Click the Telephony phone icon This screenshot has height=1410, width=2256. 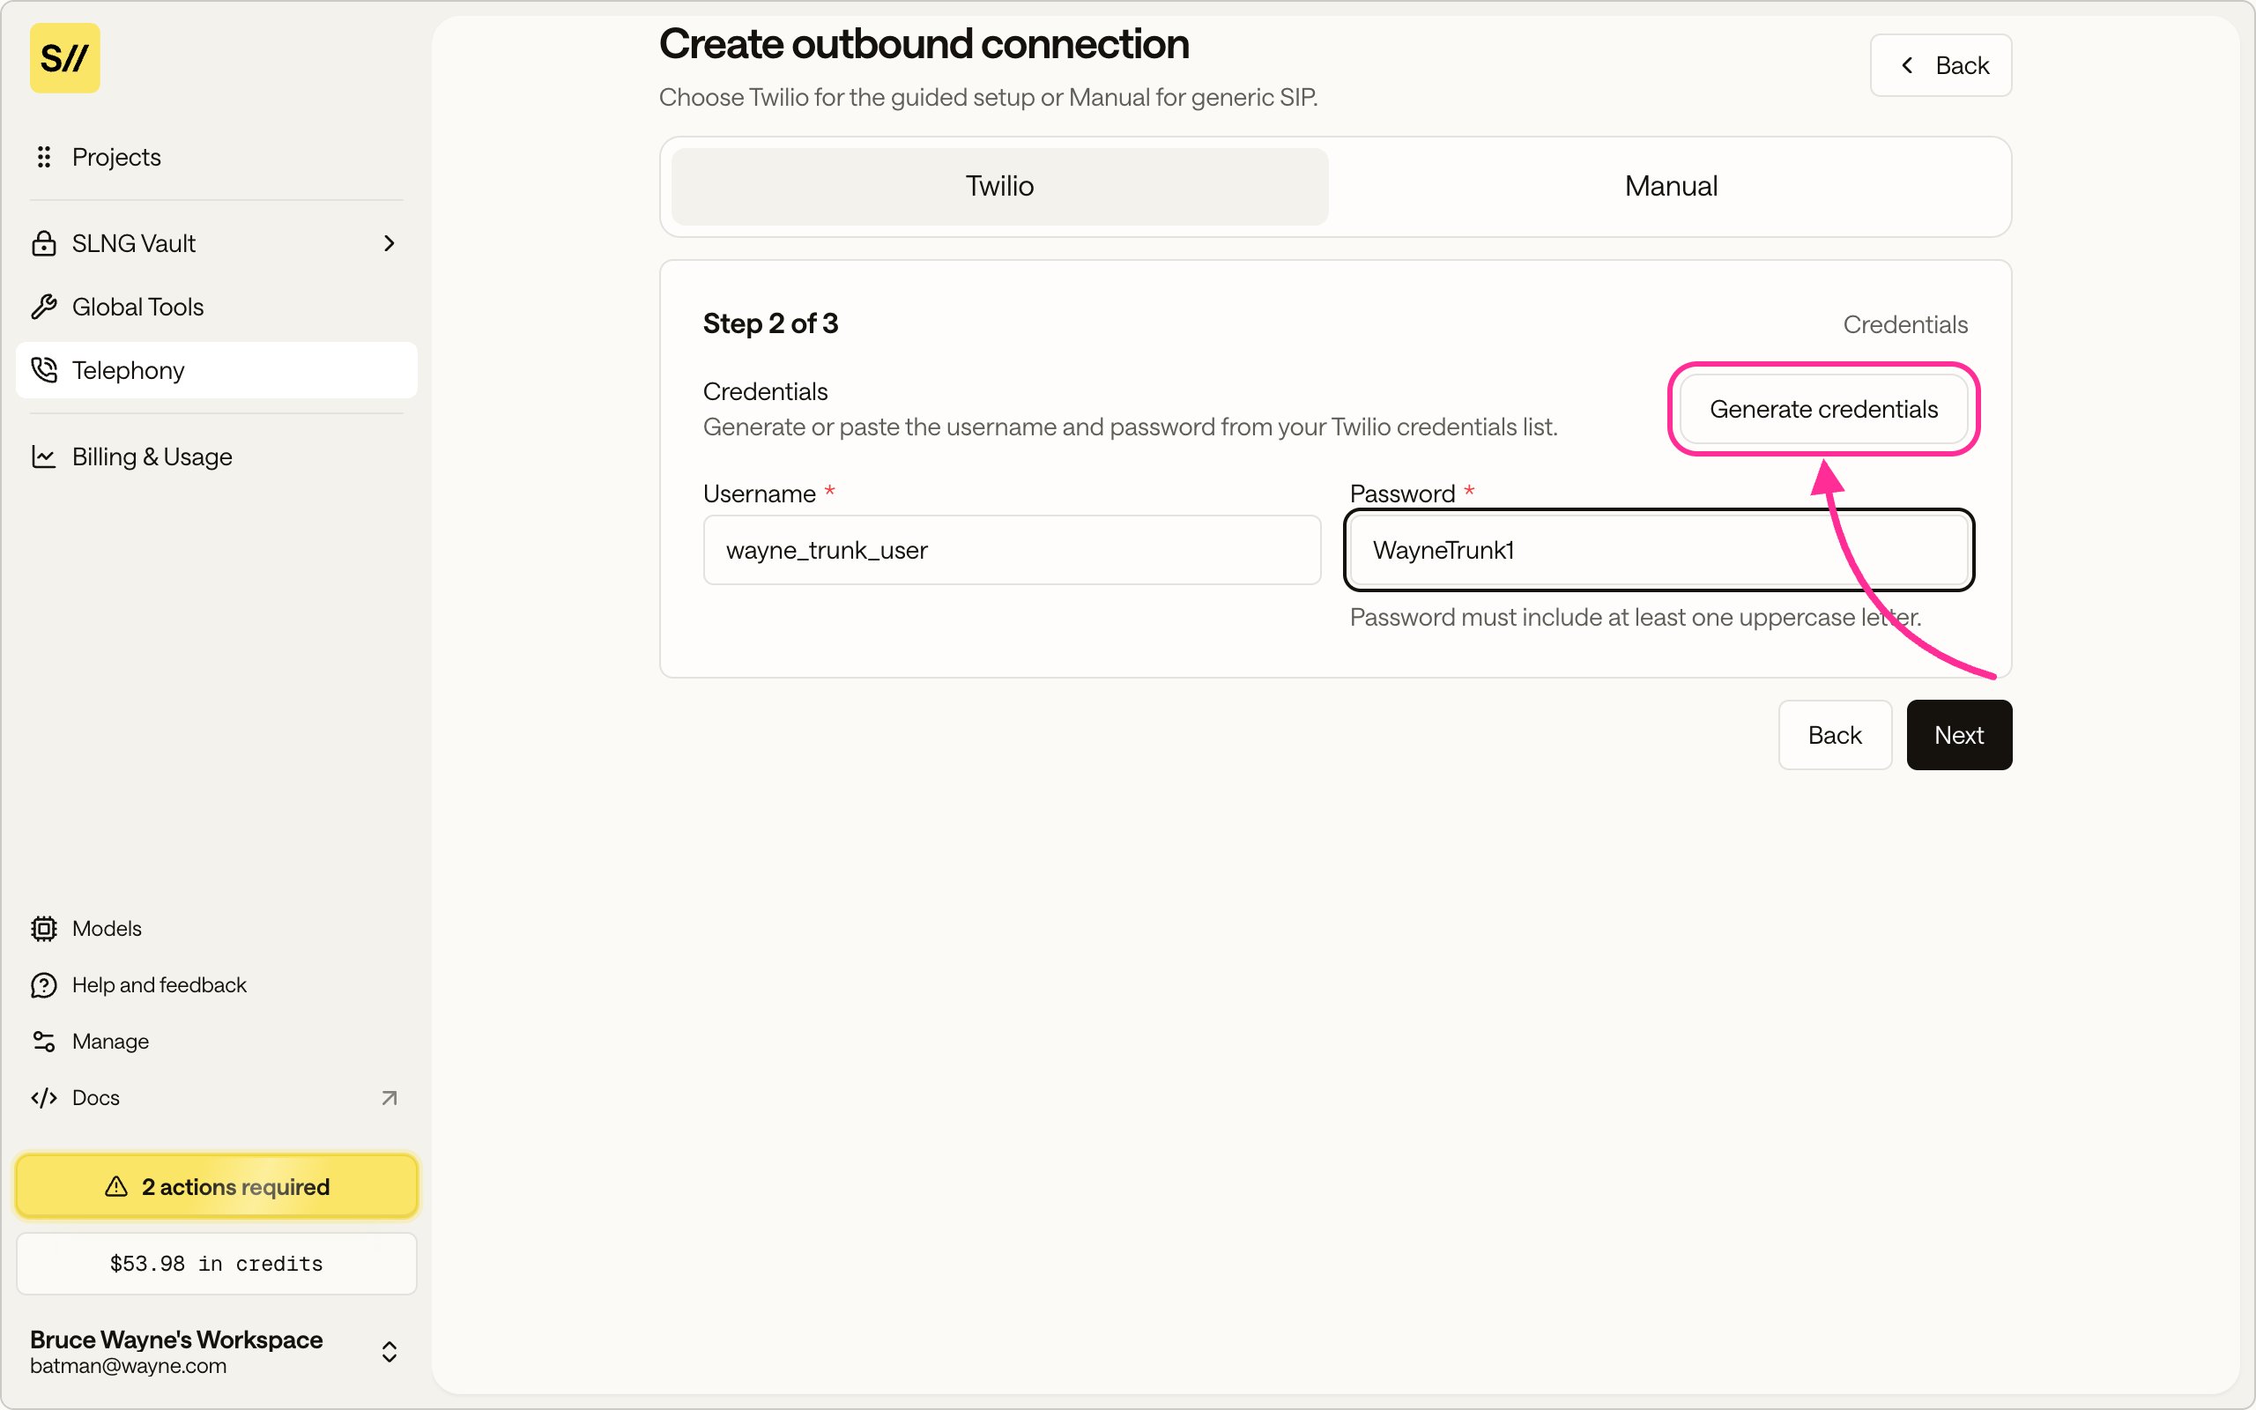[x=44, y=370]
